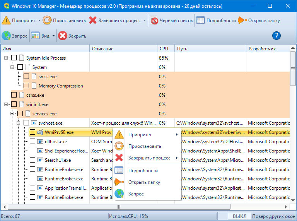Click the context menu Подробности icon
This screenshot has width=297, height=221.
(x=119, y=170)
